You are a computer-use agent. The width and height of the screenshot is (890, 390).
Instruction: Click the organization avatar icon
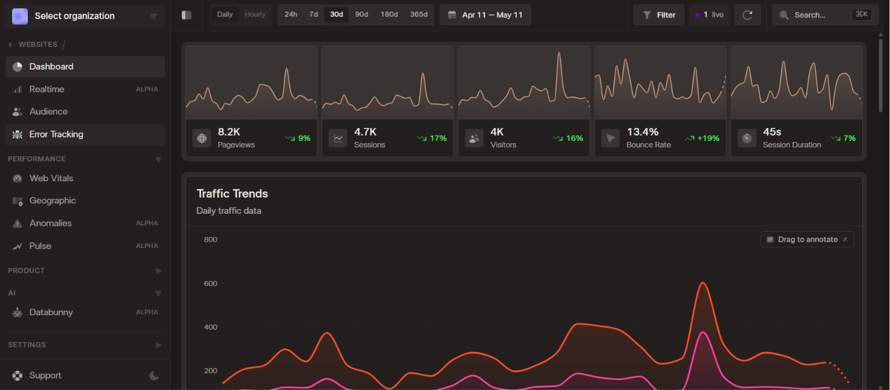[x=20, y=16]
